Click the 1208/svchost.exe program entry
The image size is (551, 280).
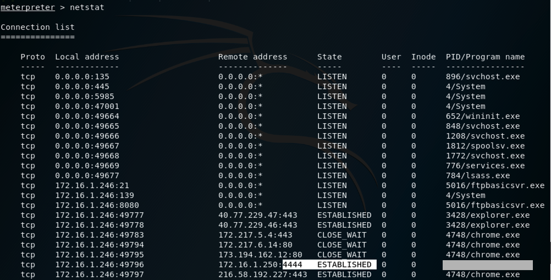pyautogui.click(x=486, y=136)
